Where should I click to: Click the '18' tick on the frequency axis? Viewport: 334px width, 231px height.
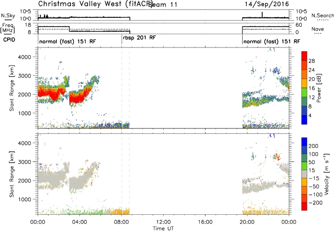[x=28, y=25]
